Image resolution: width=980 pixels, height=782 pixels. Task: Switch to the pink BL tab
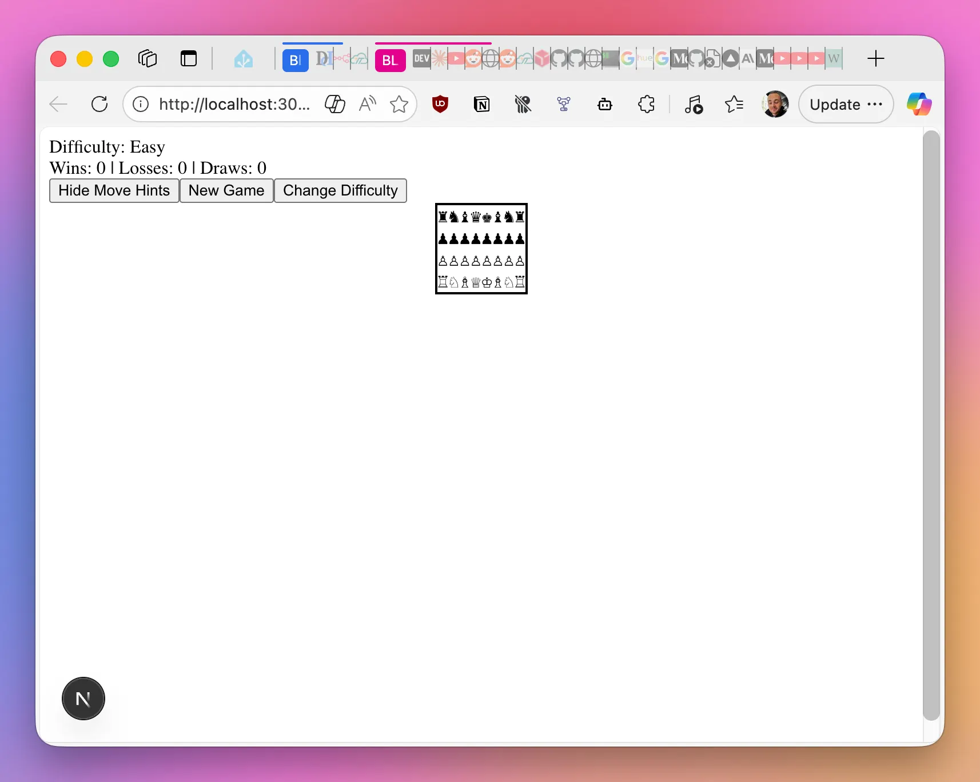[x=390, y=60]
